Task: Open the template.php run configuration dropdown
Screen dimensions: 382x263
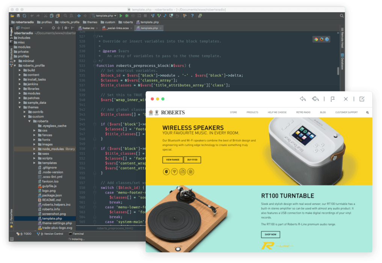Action: pos(104,16)
